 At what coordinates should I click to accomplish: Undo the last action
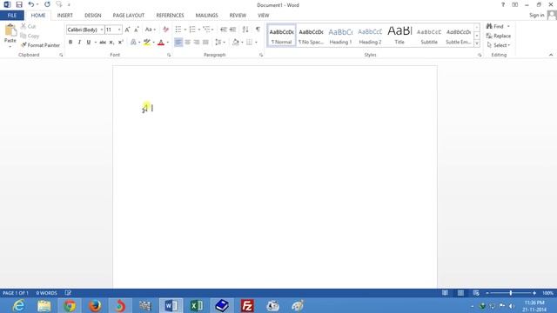(x=31, y=4)
